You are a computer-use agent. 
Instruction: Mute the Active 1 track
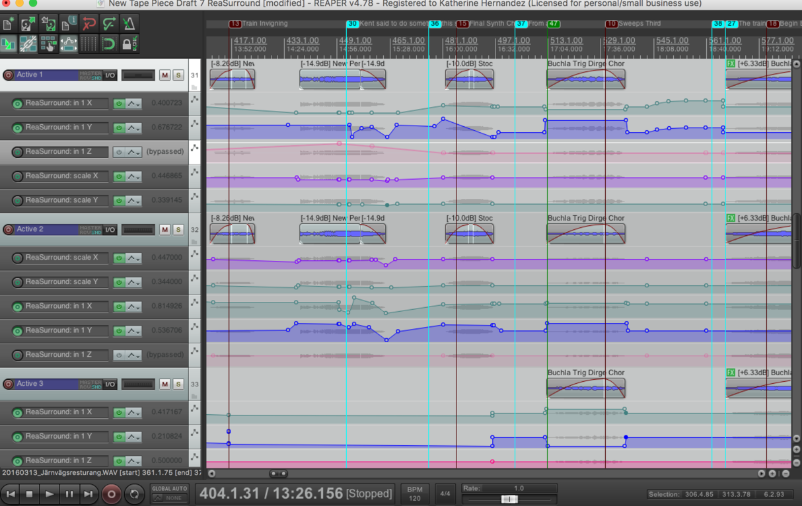(x=164, y=75)
